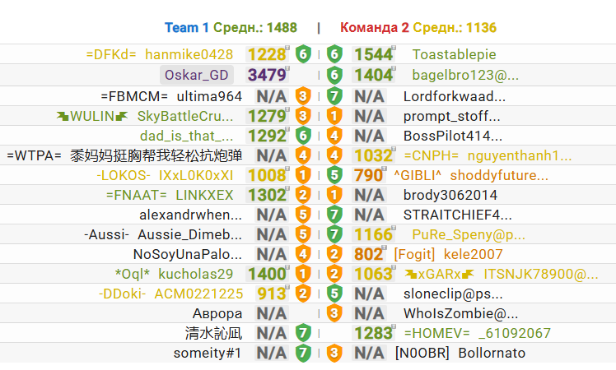Click the level 5 shield beside Aussie_Dimeb...

303,234
